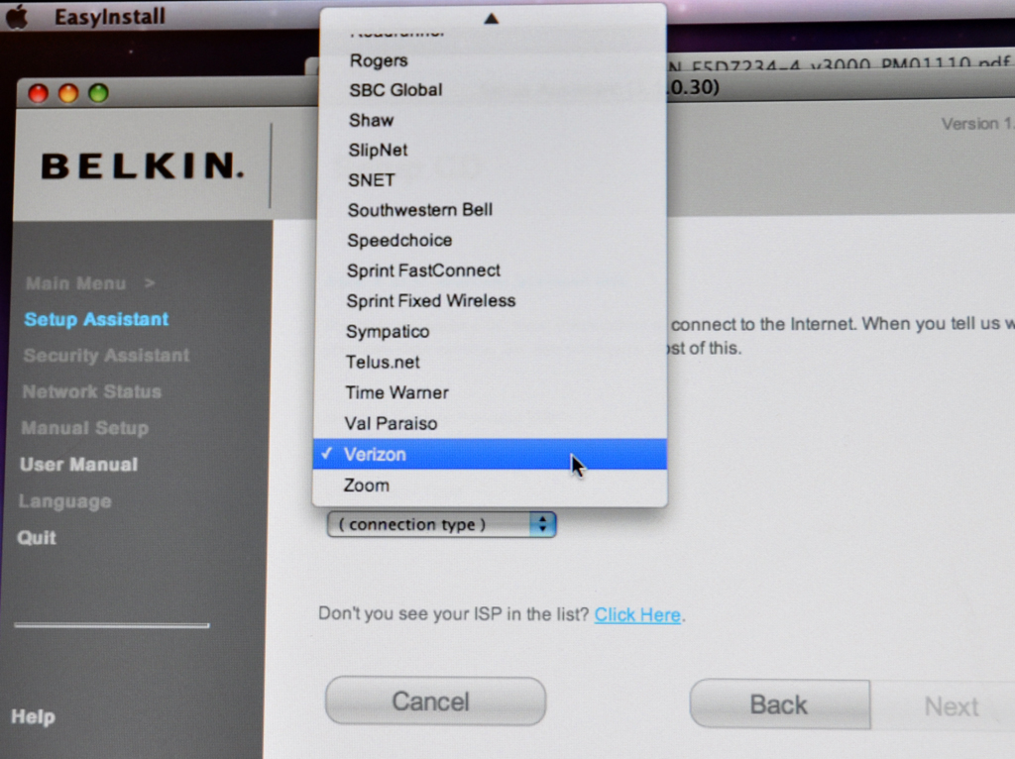Click the 'Click Here' ISP link
The image size is (1015, 759).
coord(637,614)
